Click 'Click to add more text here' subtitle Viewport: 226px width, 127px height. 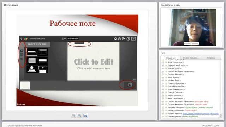94,68
